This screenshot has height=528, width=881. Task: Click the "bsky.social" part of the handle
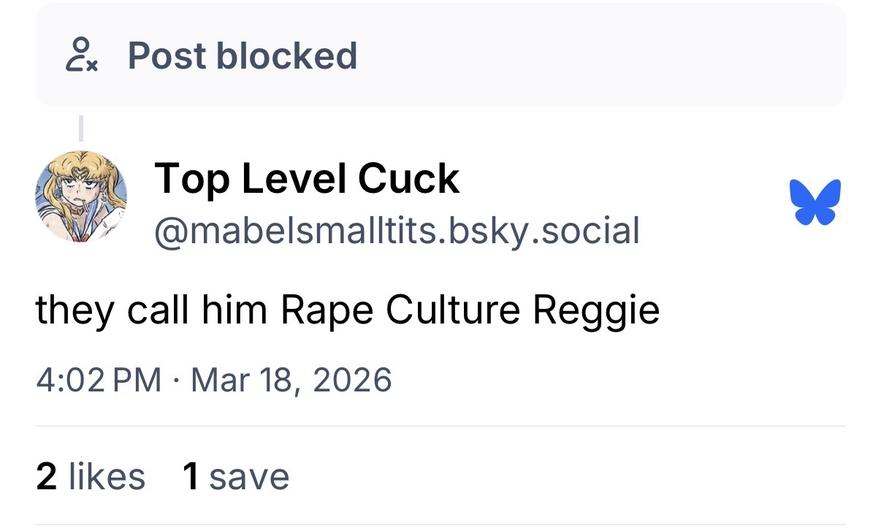[556, 230]
